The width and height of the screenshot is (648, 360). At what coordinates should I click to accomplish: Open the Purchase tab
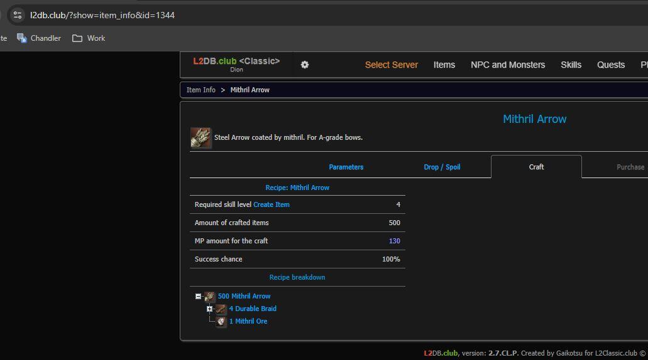click(630, 167)
